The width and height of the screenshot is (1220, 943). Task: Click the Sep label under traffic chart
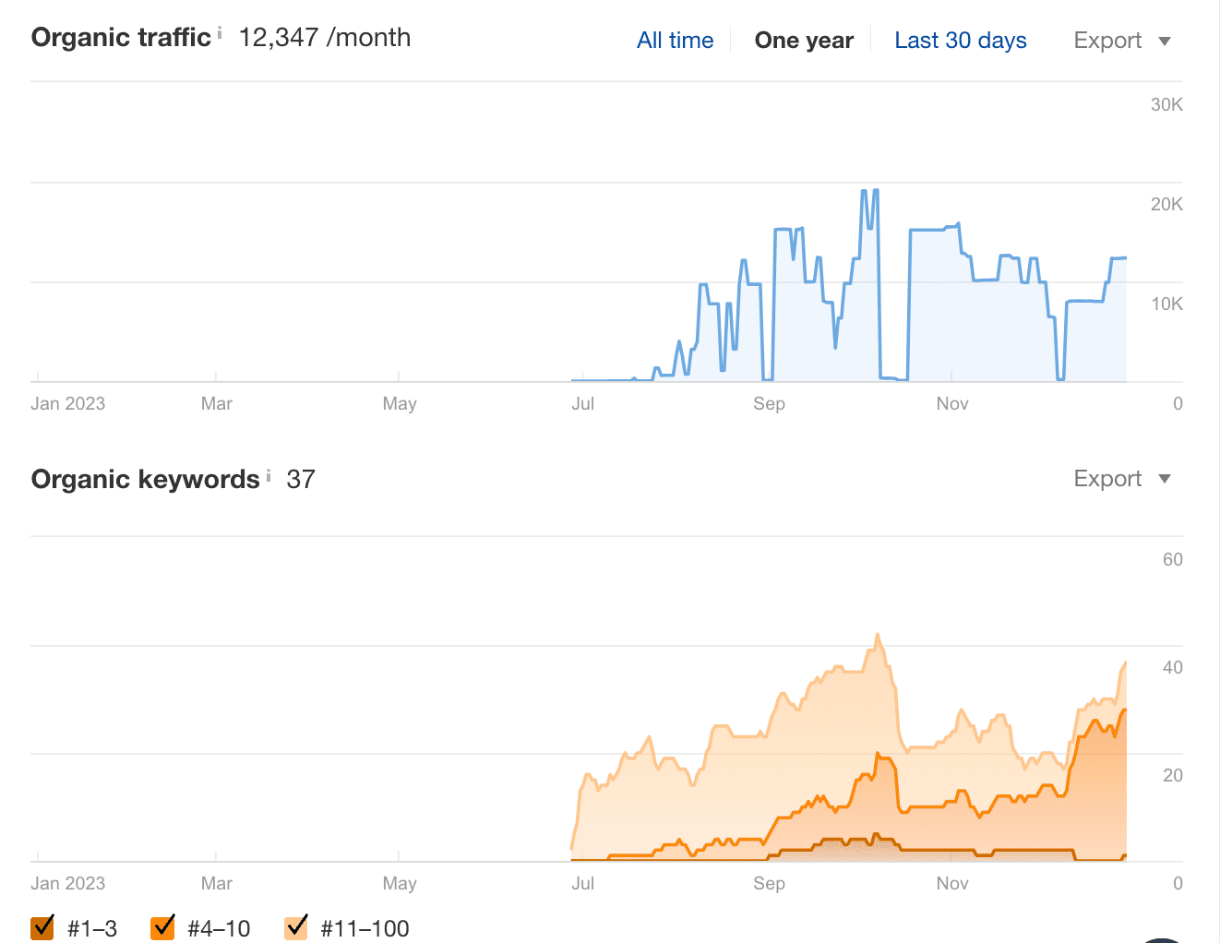(769, 403)
